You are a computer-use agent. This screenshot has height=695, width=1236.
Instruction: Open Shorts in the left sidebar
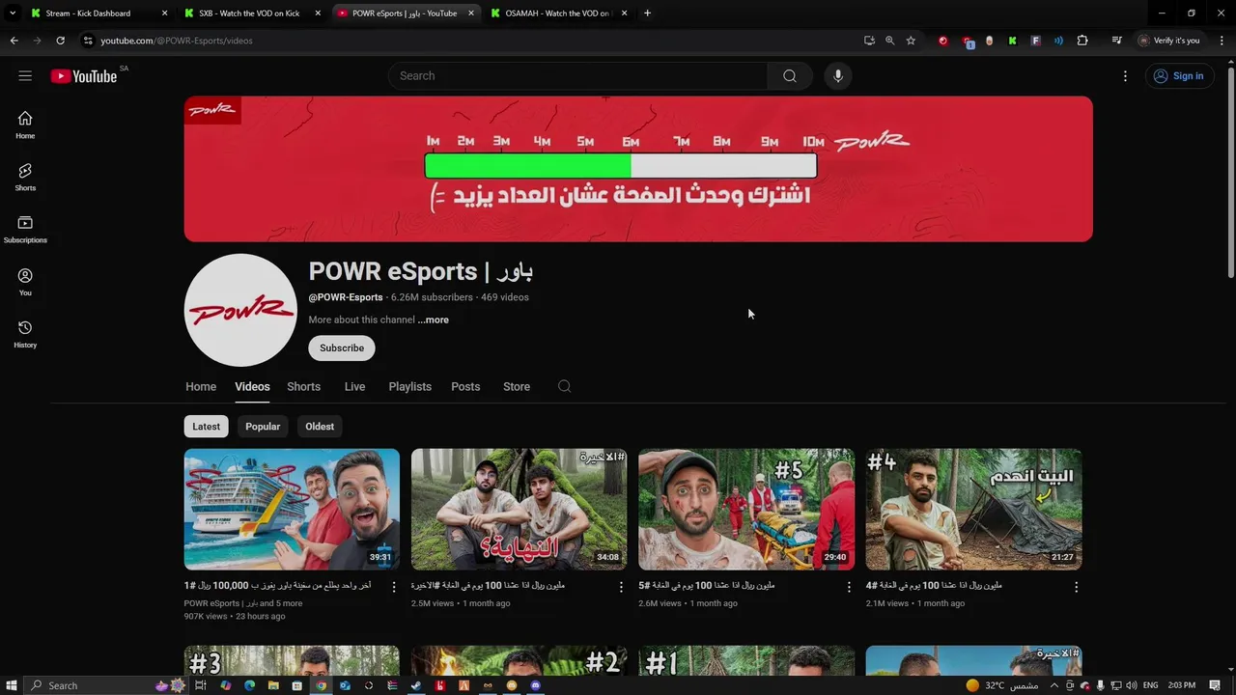tap(25, 177)
